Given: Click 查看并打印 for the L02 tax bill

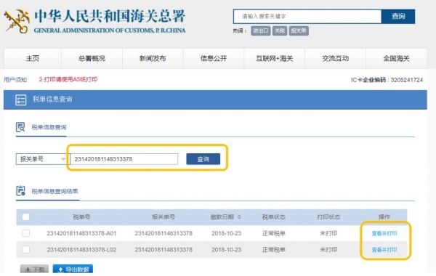Looking at the screenshot, I should [x=384, y=250].
